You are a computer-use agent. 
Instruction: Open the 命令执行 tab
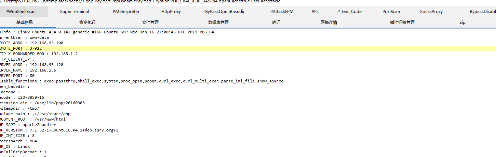(x=88, y=22)
